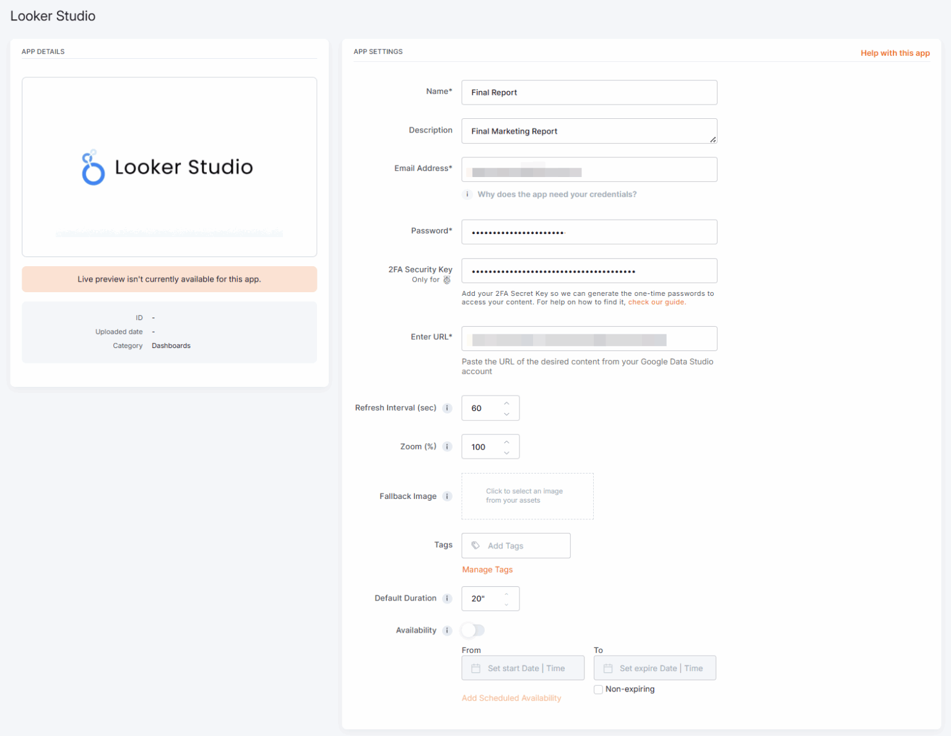Viewport: 951px width, 736px height.
Task: Click the Manage Tags link
Action: pos(487,569)
